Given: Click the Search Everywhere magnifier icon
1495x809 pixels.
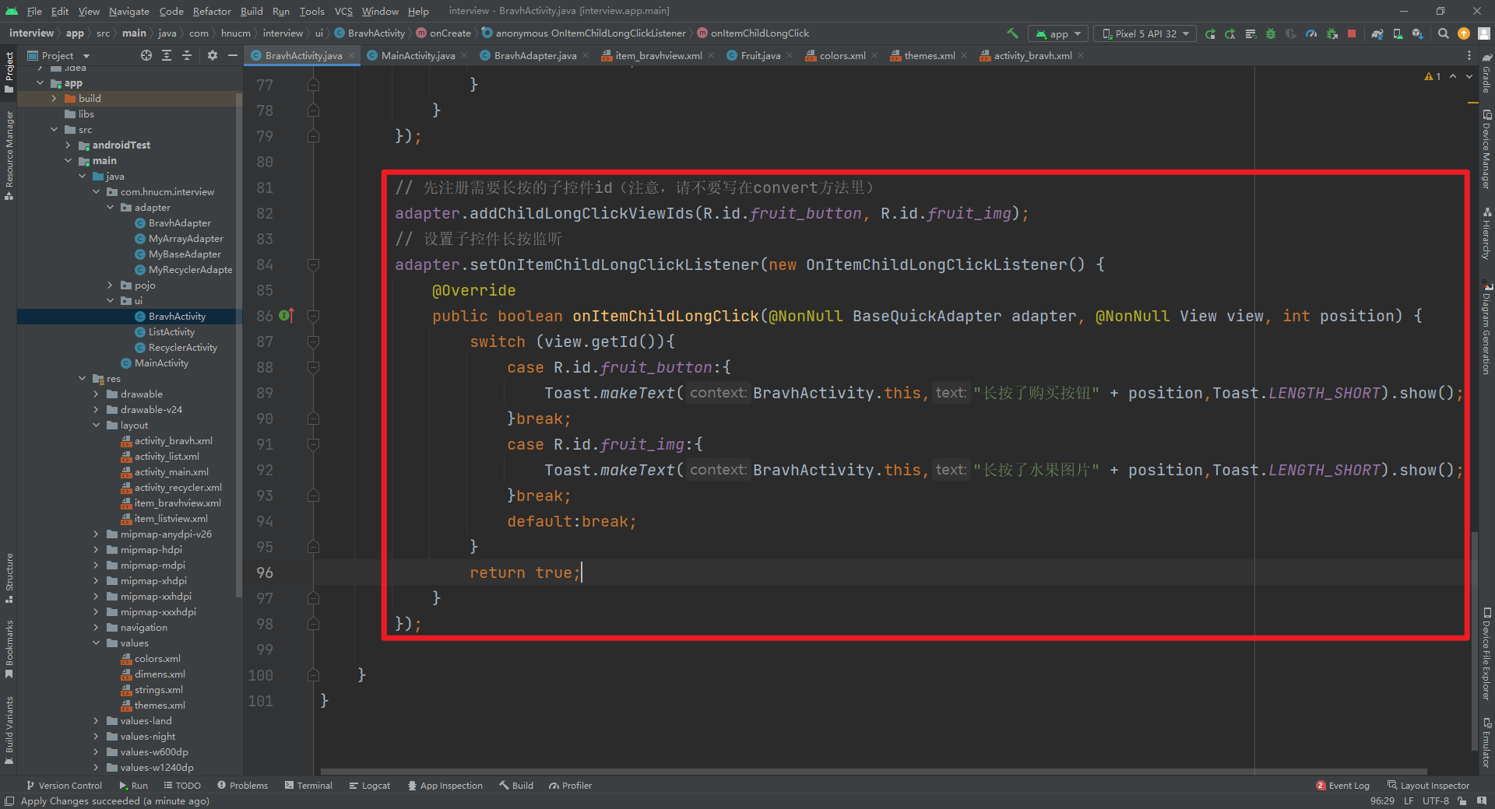Looking at the screenshot, I should pos(1444,33).
